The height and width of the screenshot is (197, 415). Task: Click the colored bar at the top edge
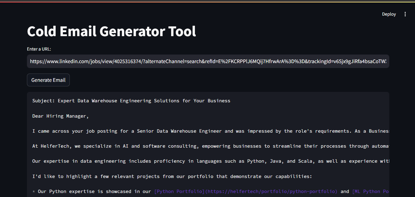pyautogui.click(x=207, y=1)
